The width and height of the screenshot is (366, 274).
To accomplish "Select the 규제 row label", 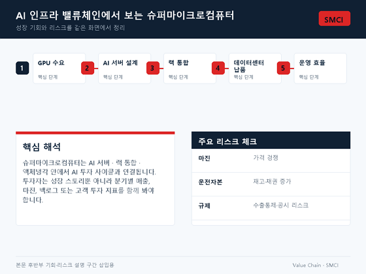I will coord(204,205).
